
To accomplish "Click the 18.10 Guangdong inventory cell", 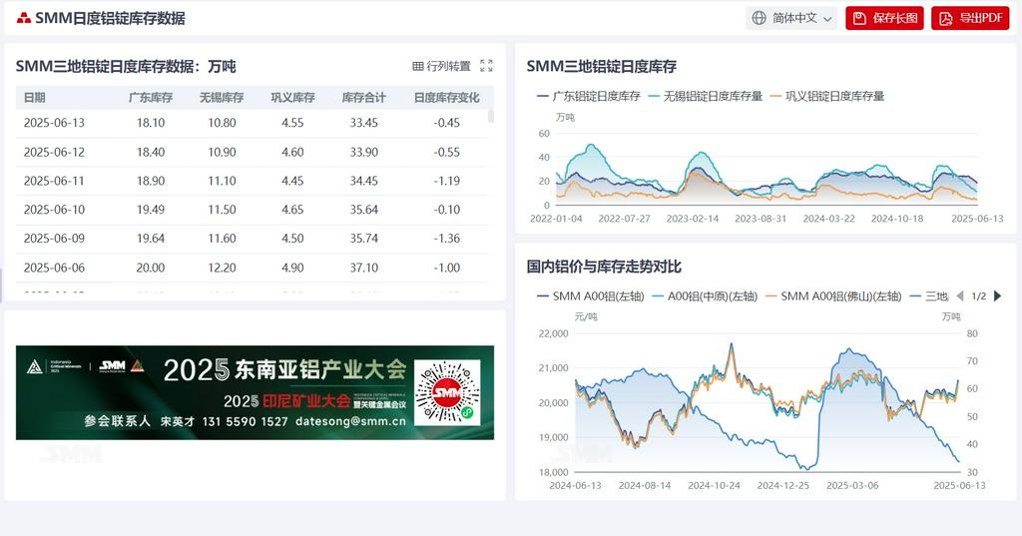I will [151, 123].
